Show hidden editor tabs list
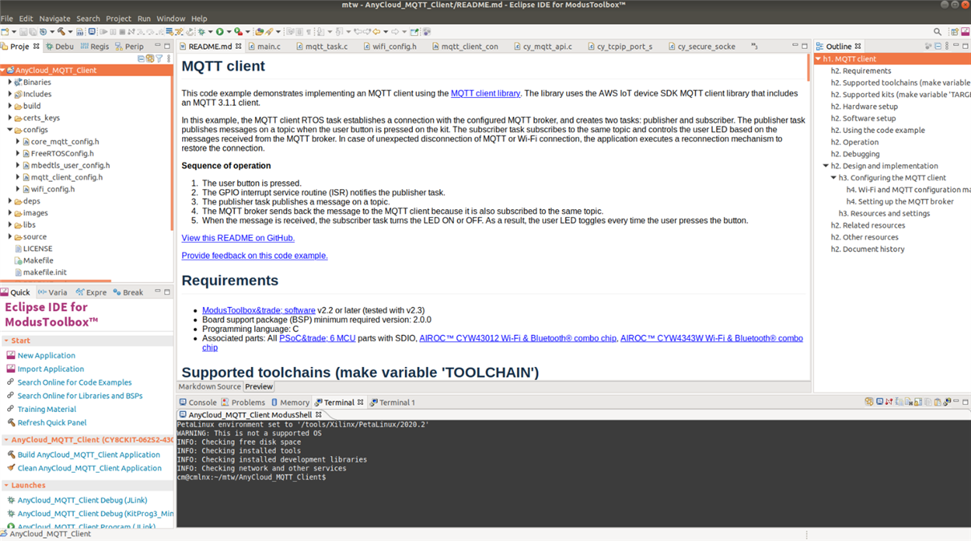The width and height of the screenshot is (971, 541). point(755,46)
